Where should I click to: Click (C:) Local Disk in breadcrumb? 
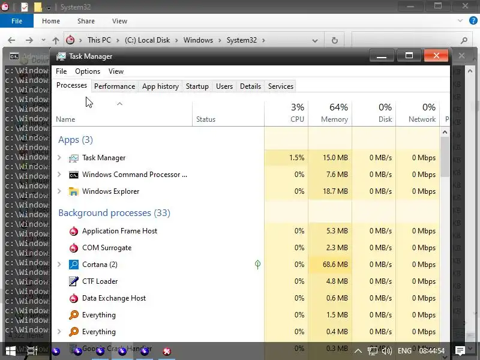[147, 40]
